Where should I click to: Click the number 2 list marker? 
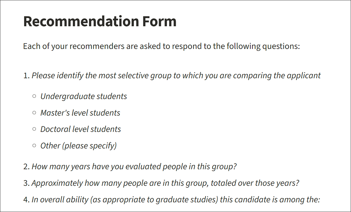tap(26, 167)
